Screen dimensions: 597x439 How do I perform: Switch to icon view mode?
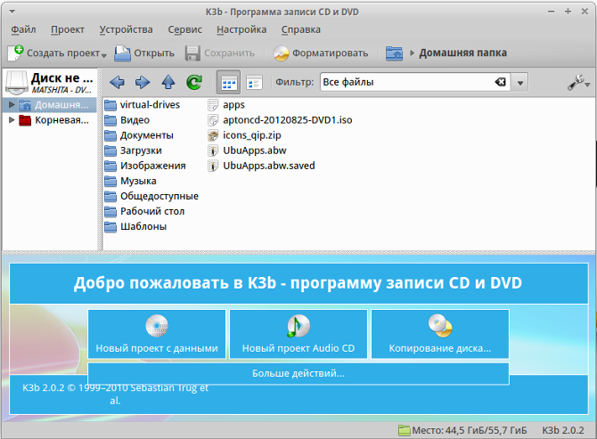(x=228, y=82)
